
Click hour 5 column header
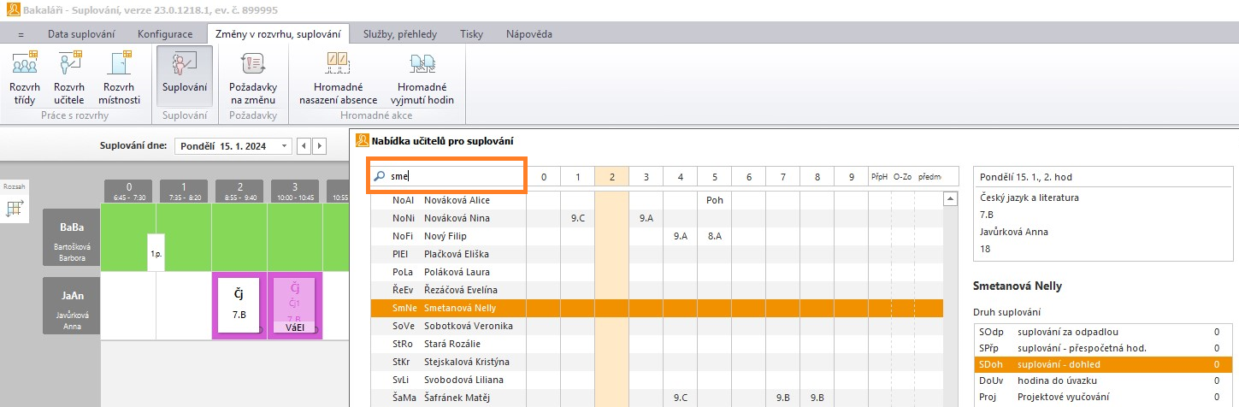(x=714, y=177)
